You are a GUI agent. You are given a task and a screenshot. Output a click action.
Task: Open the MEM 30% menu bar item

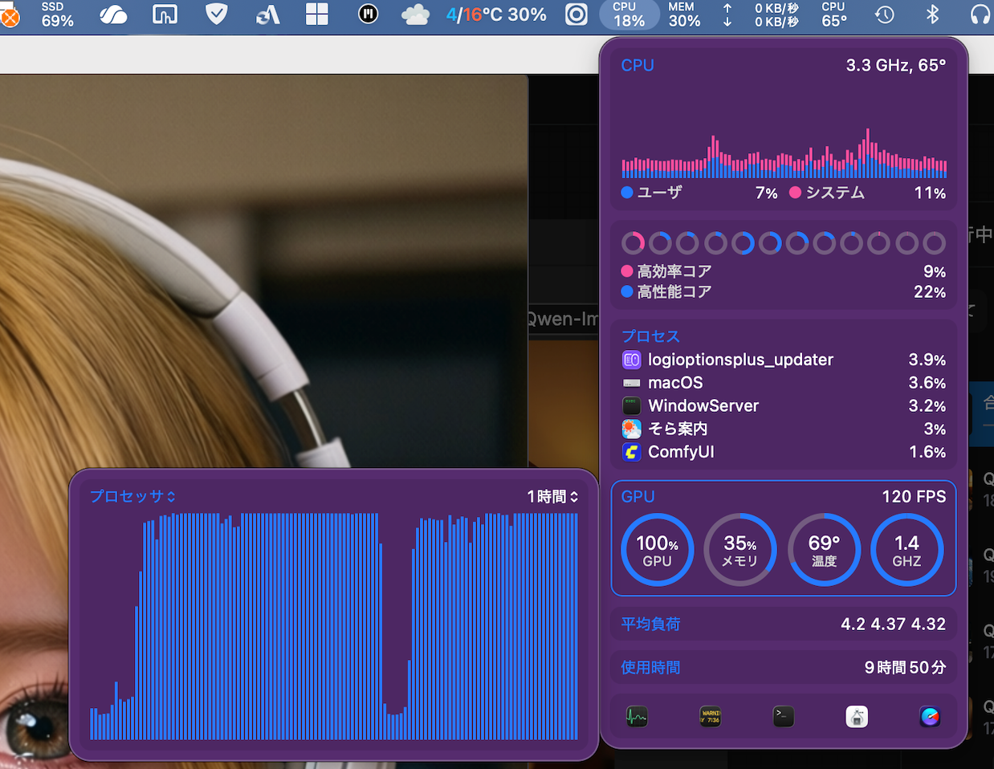(x=684, y=14)
